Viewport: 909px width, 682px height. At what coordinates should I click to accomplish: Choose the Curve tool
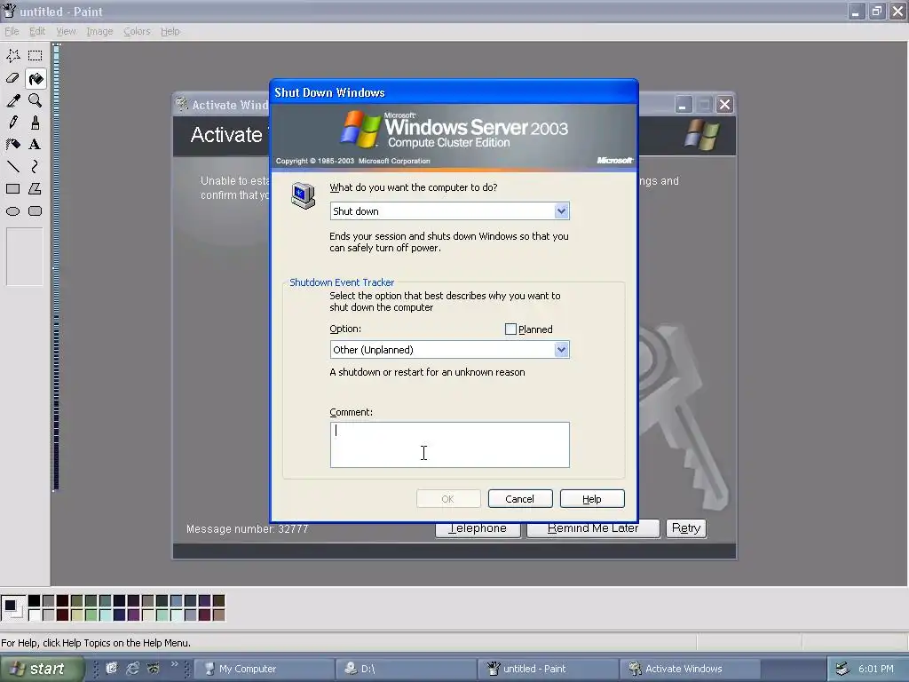[x=36, y=167]
